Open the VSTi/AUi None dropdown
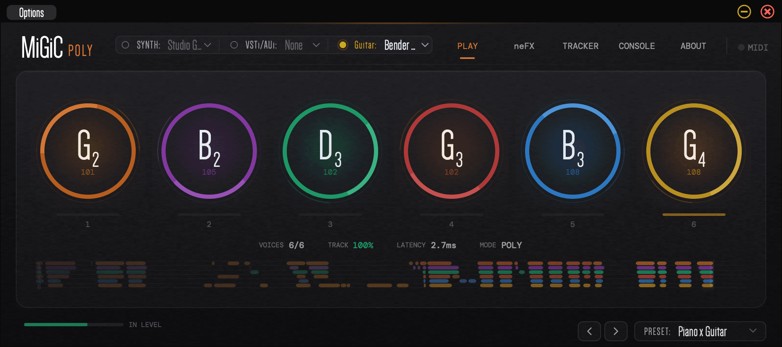Viewport: 782px width, 347px height. (x=302, y=45)
